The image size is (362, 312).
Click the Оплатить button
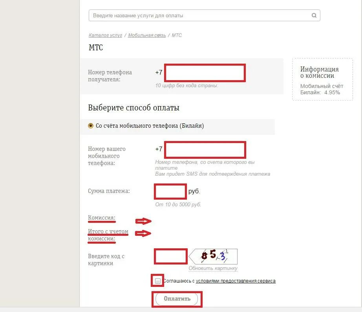pyautogui.click(x=177, y=299)
